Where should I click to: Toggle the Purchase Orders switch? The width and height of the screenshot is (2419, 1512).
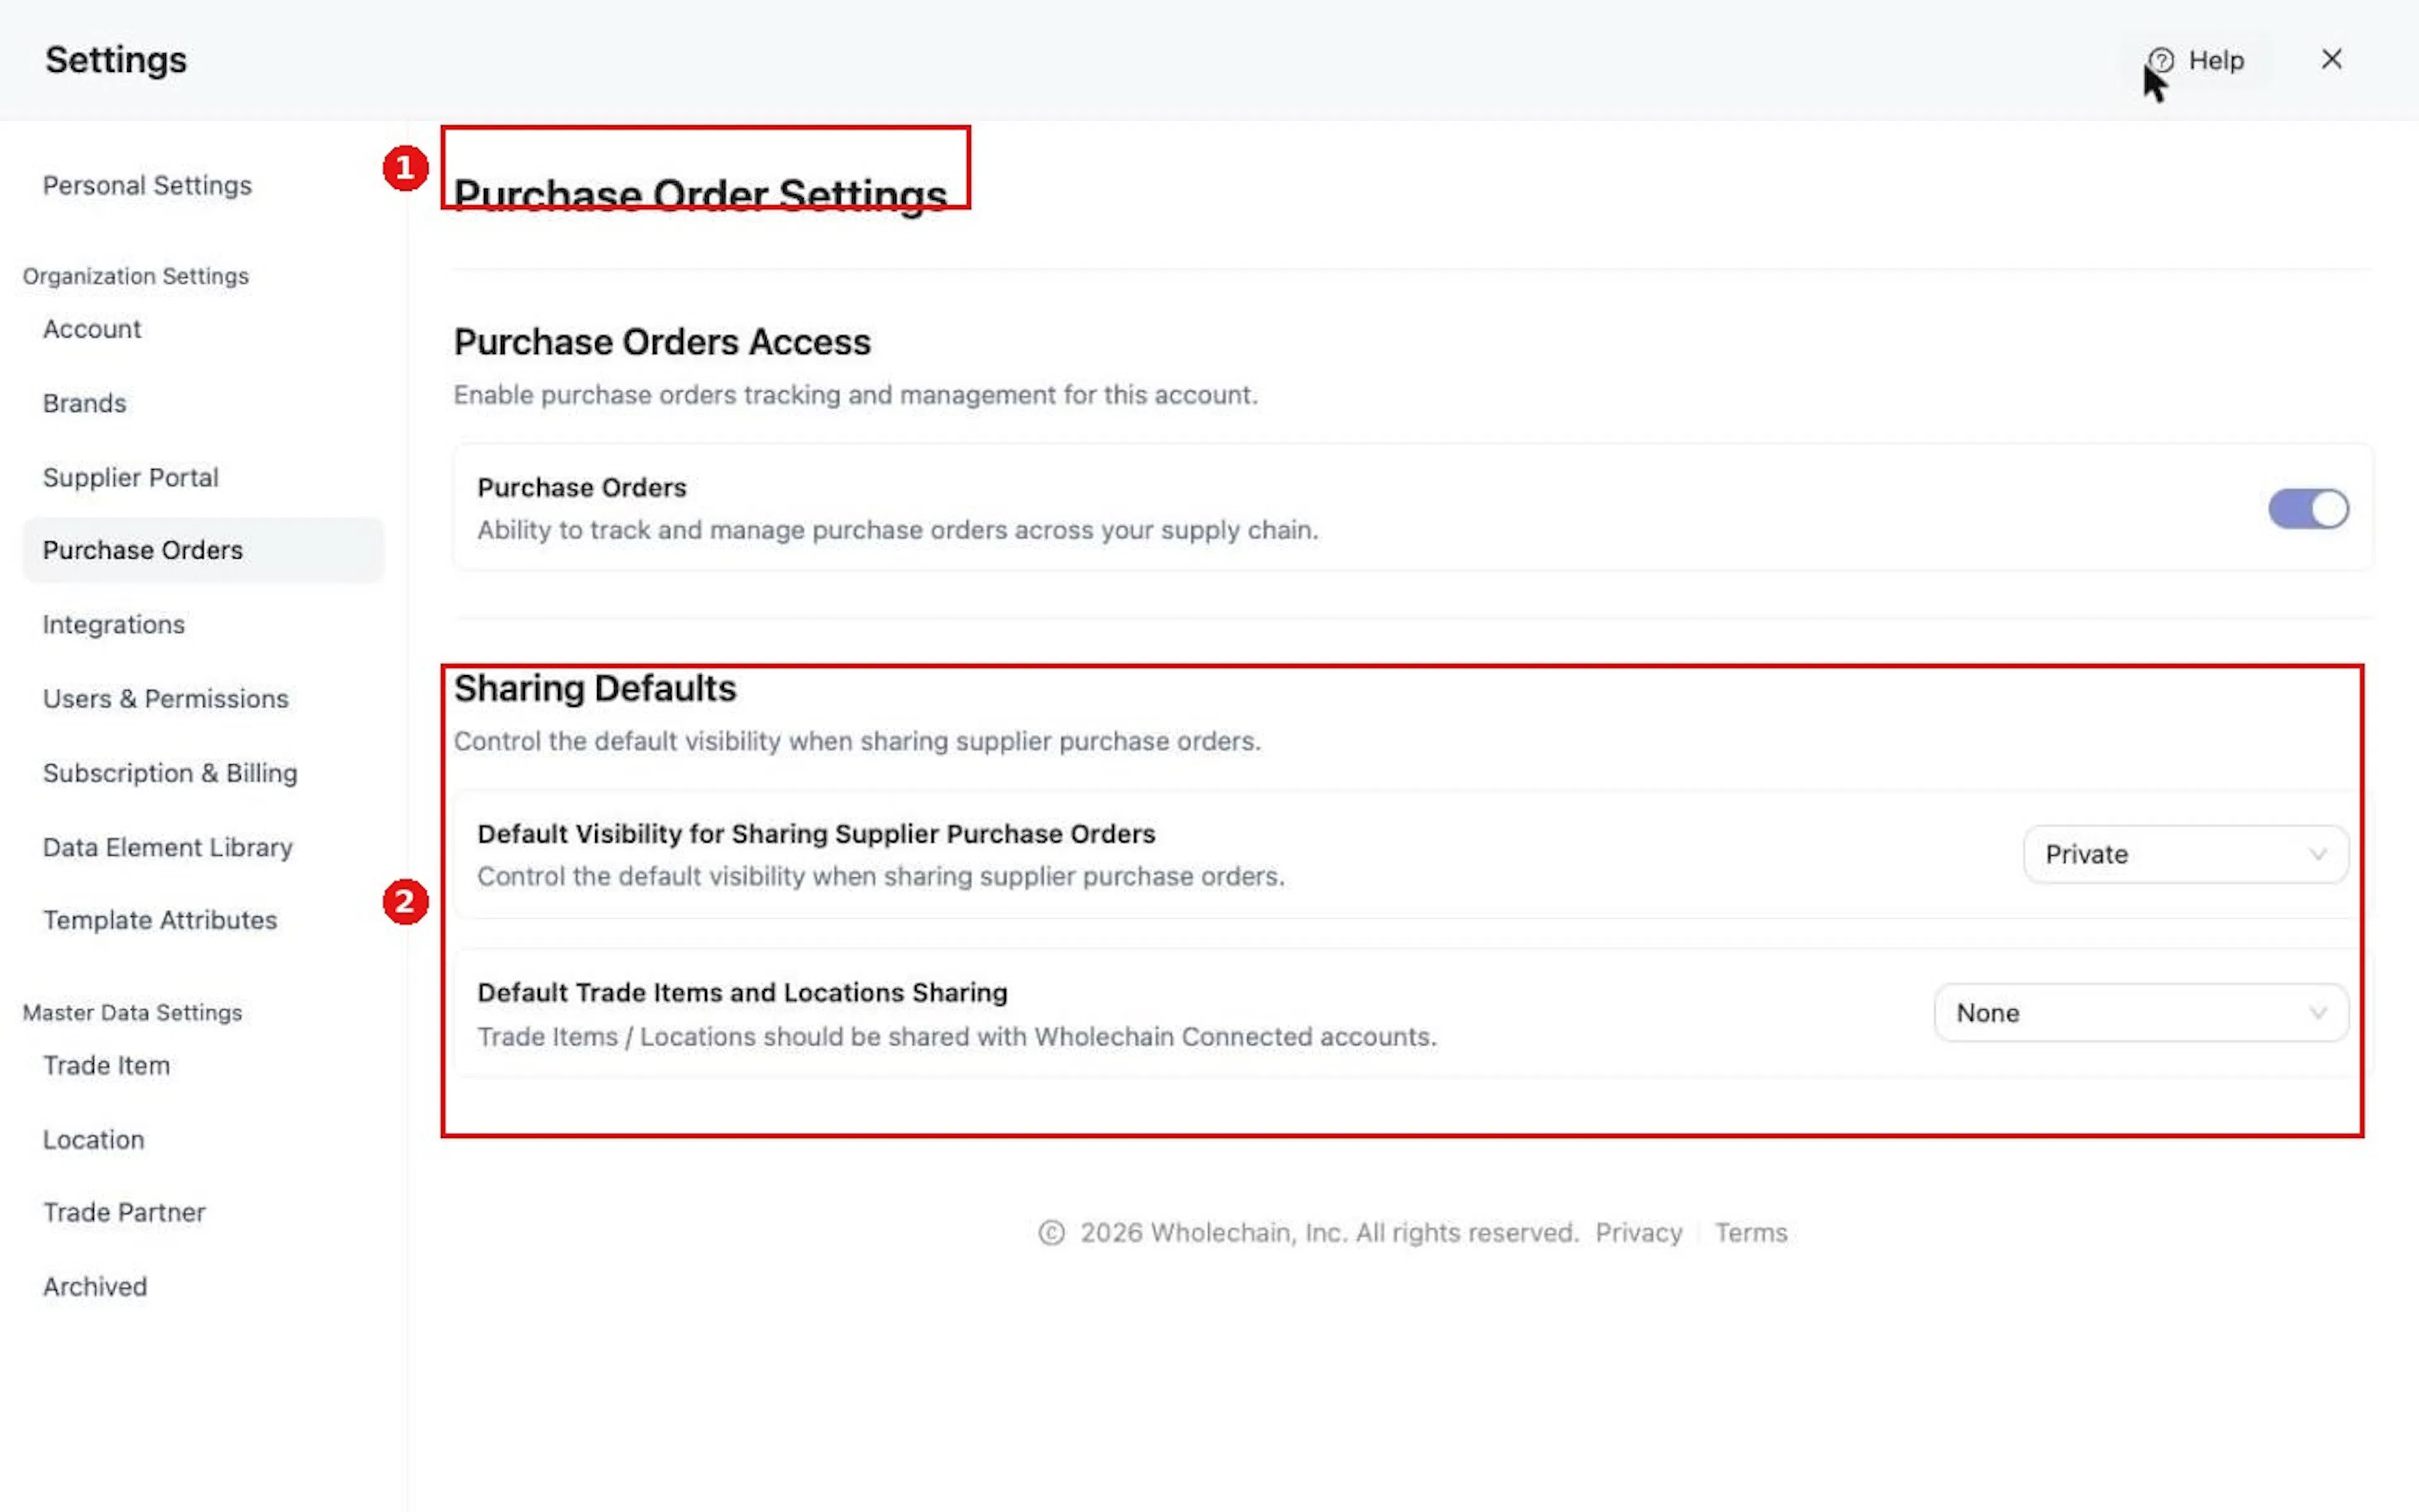click(x=2308, y=508)
